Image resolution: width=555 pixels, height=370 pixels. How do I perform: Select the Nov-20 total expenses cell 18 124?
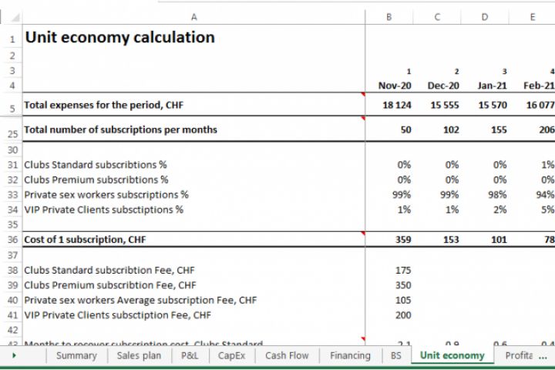point(397,105)
